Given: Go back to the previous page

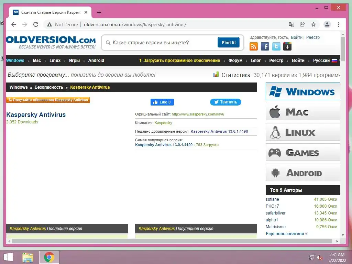Looking at the screenshot, I should tap(14, 24).
